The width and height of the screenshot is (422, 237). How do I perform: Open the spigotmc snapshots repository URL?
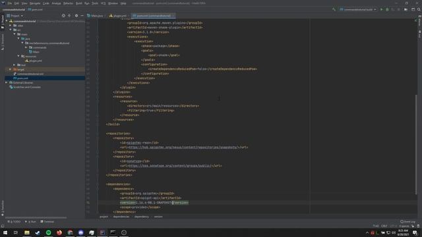pyautogui.click(x=183, y=147)
